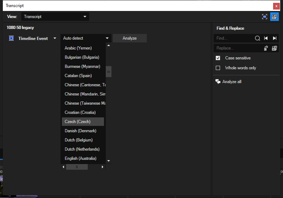Click the horizontal scroll right arrow
Image resolution: width=283 pixels, height=198 pixels.
pyautogui.click(x=102, y=167)
